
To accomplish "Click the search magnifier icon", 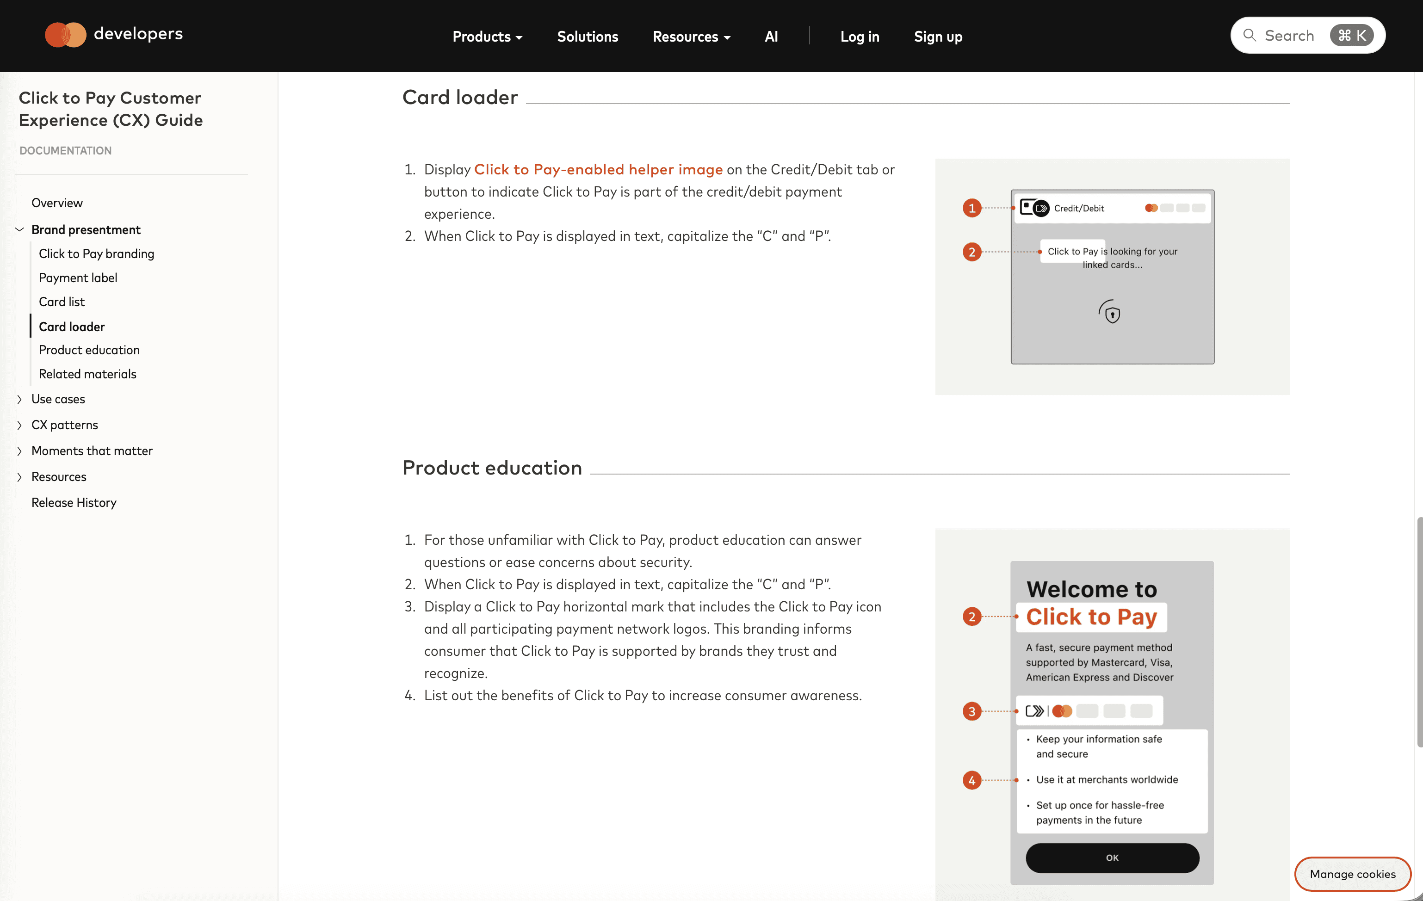I will point(1249,36).
